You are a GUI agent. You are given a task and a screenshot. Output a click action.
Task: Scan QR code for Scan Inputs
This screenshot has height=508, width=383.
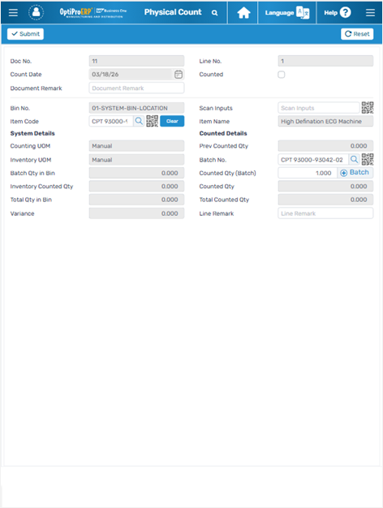click(x=368, y=108)
